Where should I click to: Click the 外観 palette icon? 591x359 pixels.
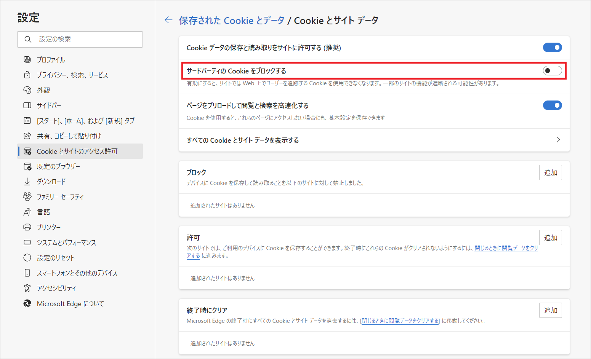27,90
